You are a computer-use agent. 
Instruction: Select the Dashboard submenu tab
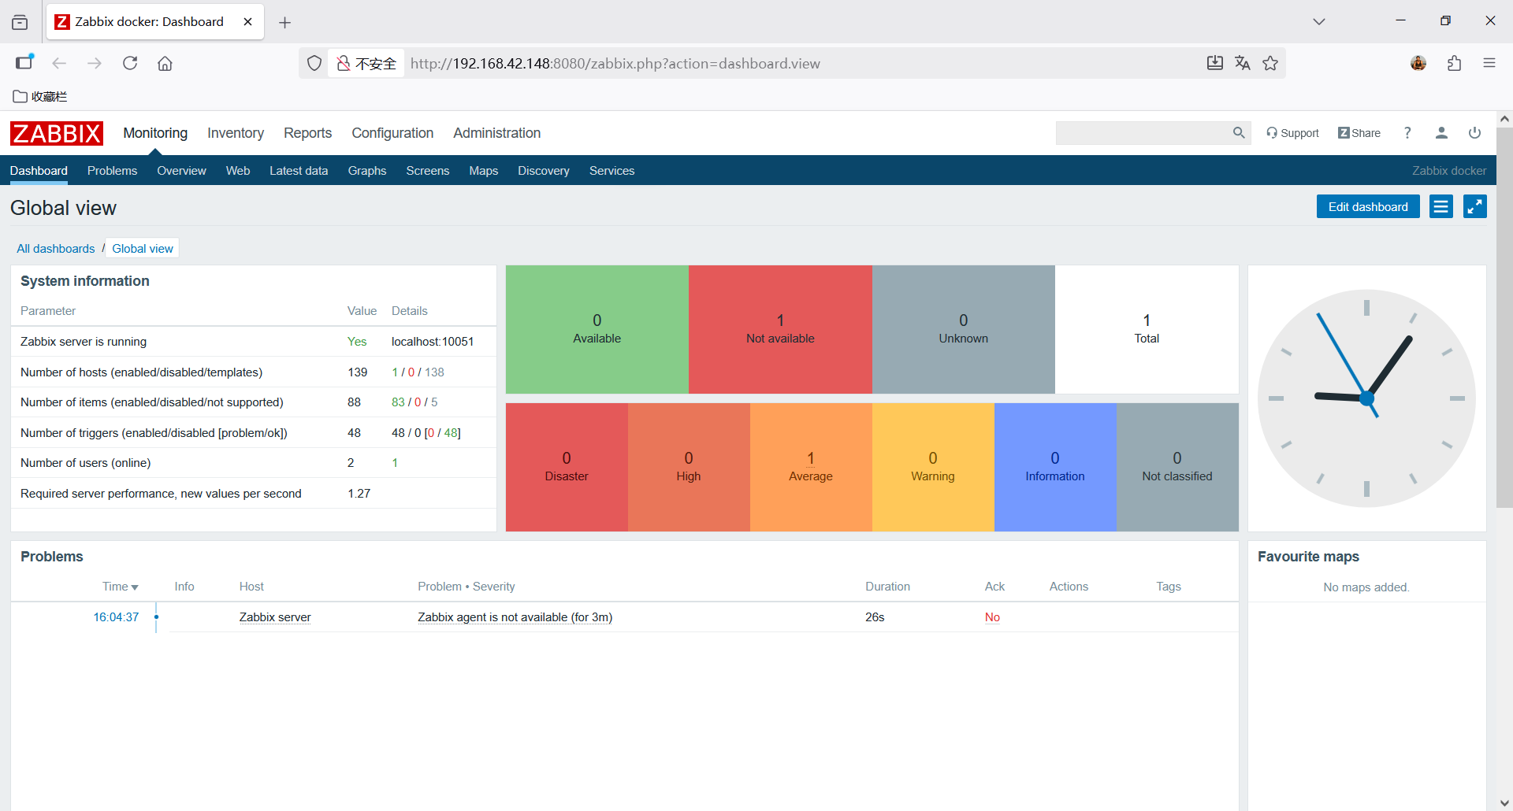coord(39,171)
